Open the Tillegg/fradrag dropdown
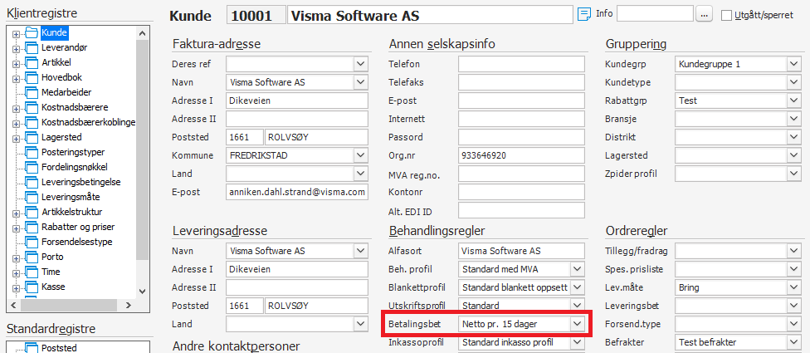The image size is (810, 353). point(793,251)
